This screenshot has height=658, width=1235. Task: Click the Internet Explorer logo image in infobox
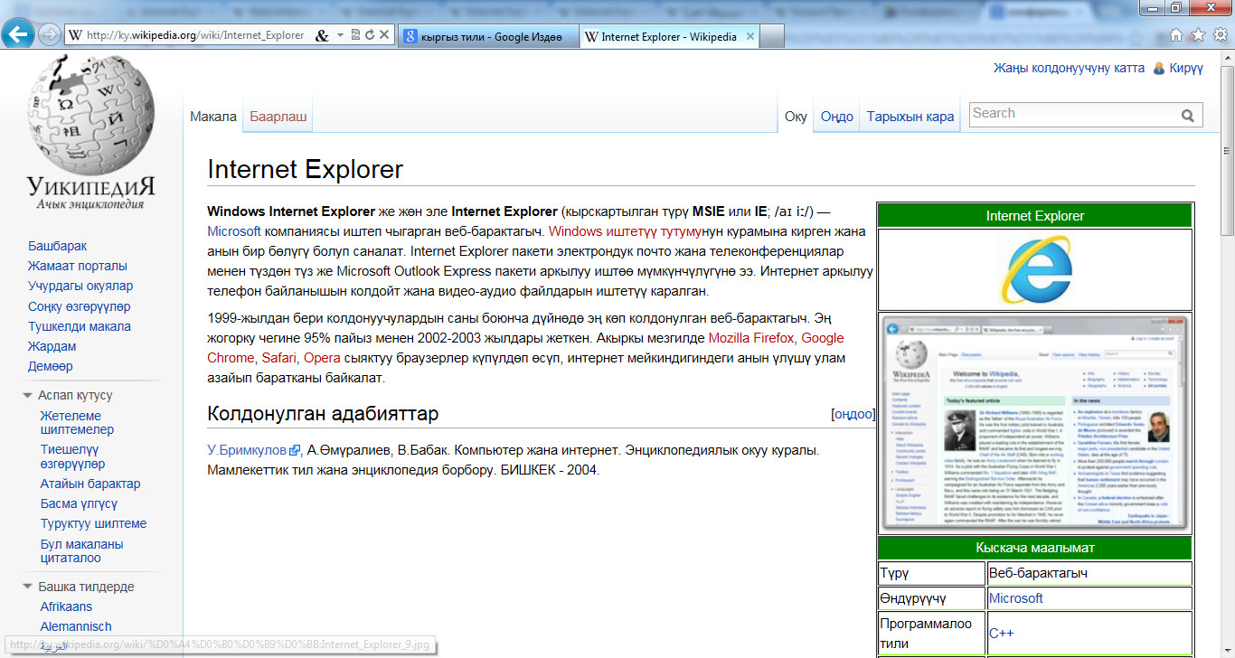pyautogui.click(x=1035, y=270)
